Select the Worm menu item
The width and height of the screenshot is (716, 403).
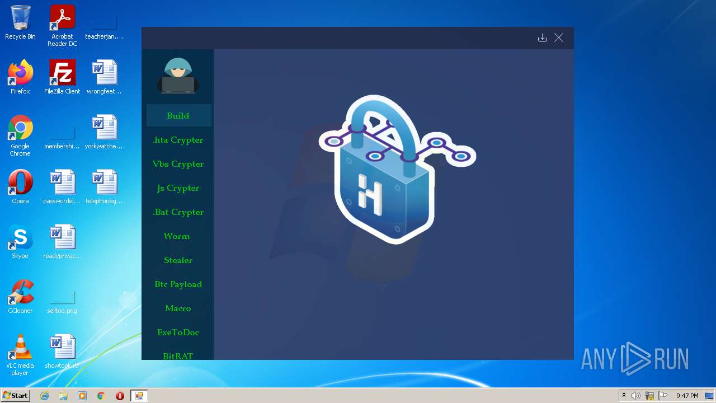click(178, 236)
